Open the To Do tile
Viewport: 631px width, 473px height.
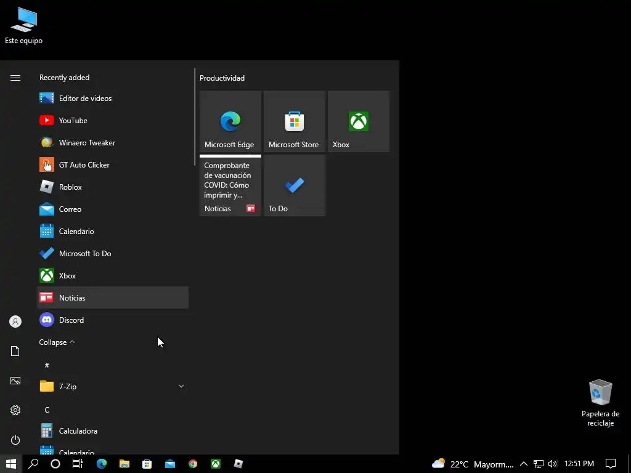pyautogui.click(x=294, y=185)
